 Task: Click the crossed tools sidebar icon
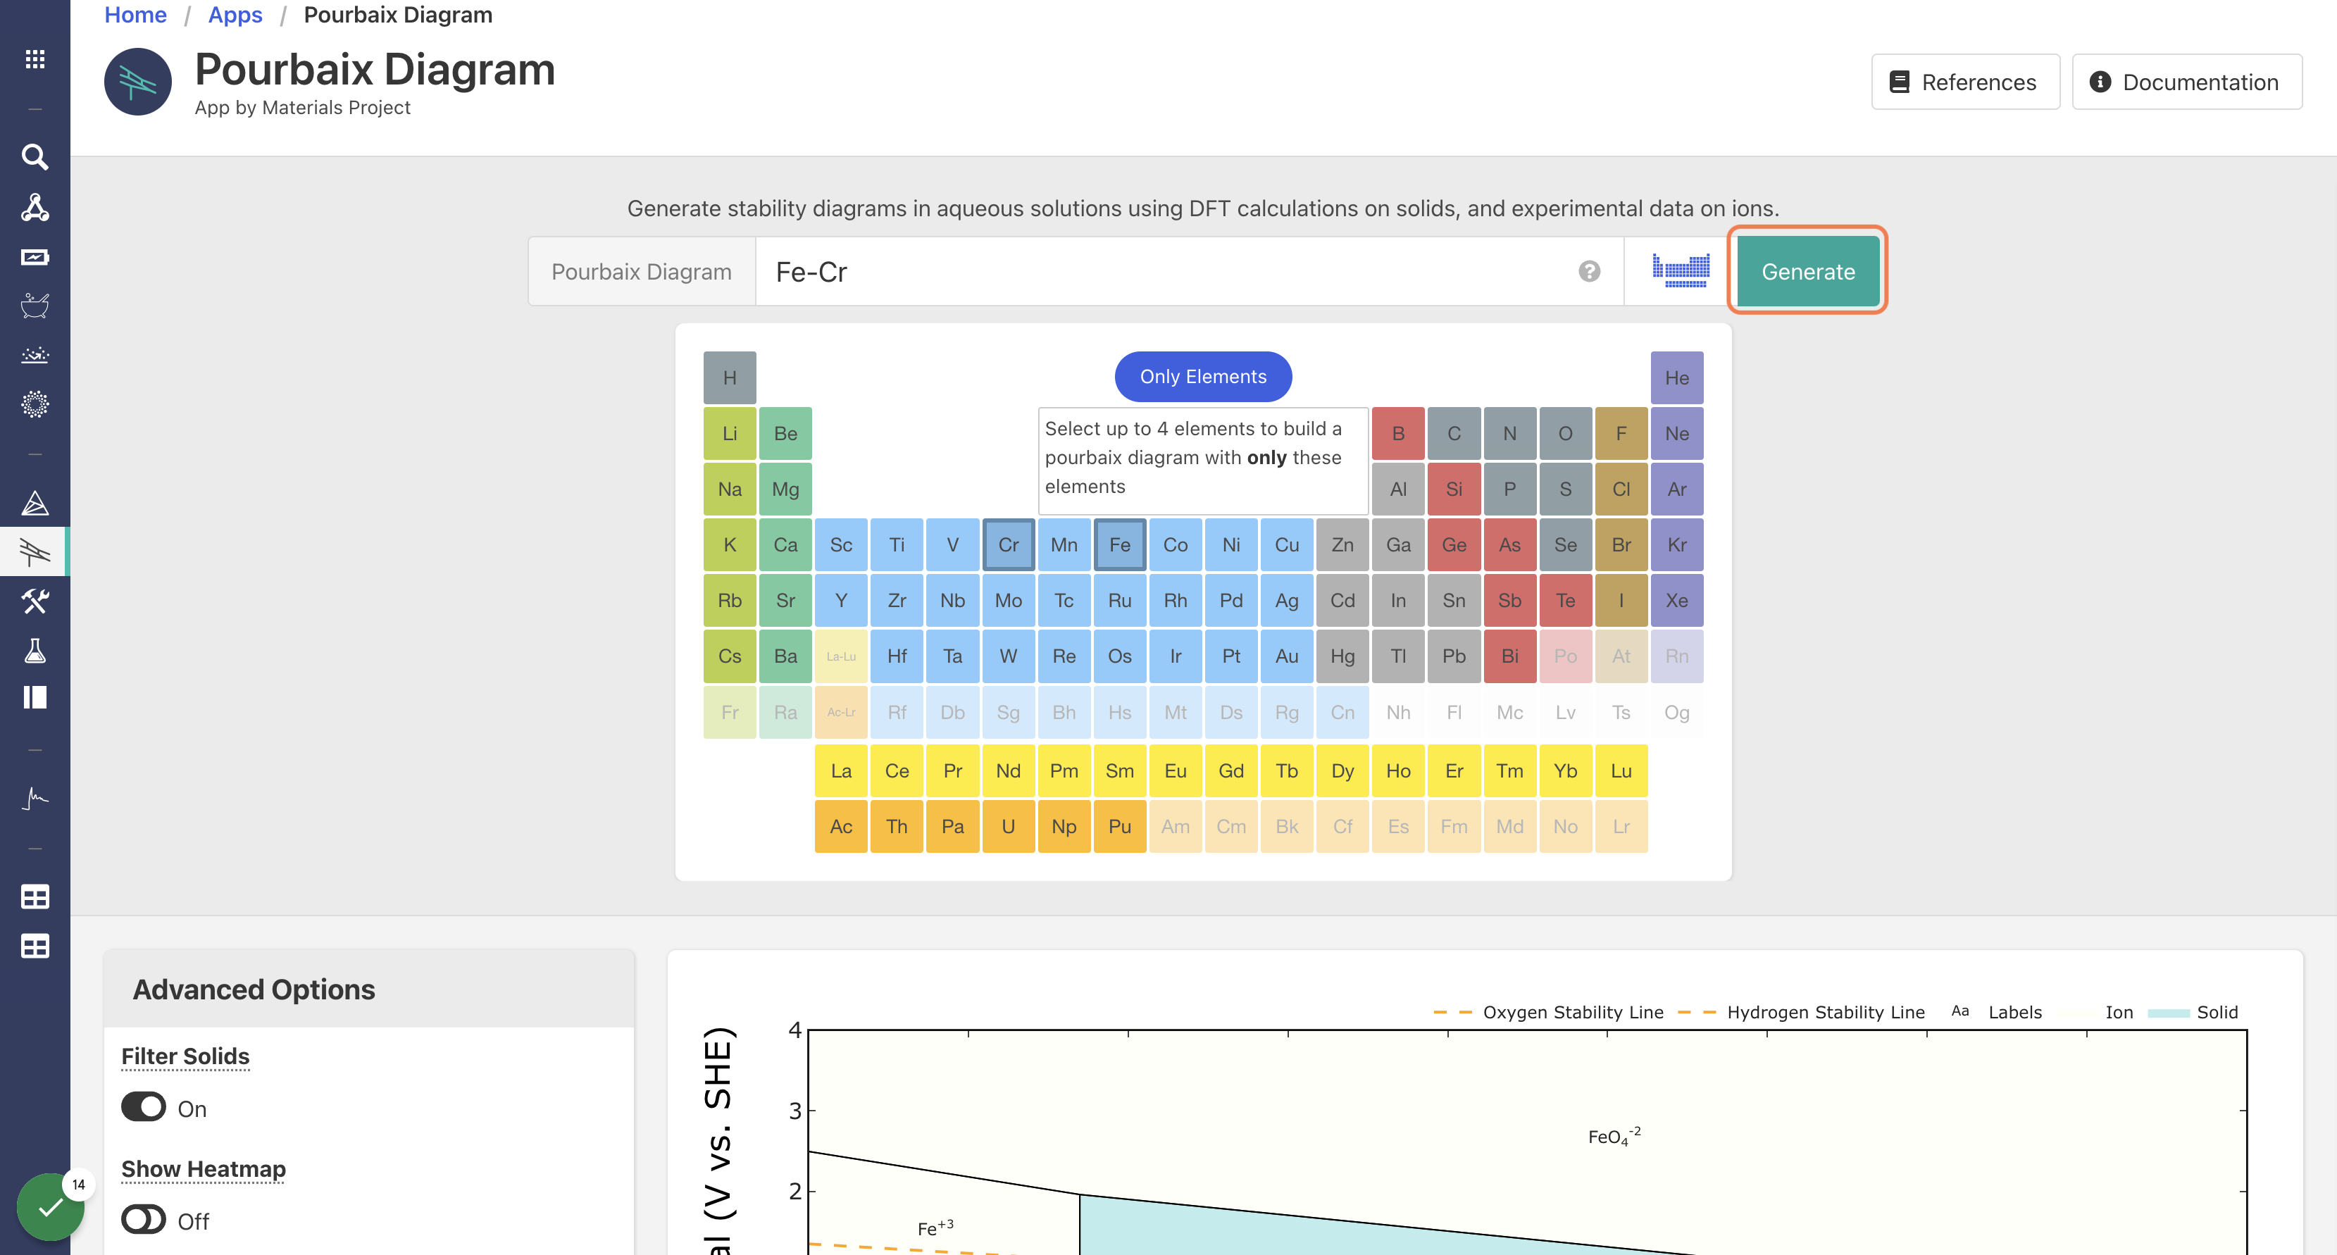tap(35, 601)
